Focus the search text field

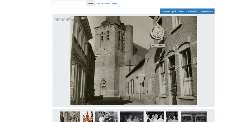click(x=69, y=3)
